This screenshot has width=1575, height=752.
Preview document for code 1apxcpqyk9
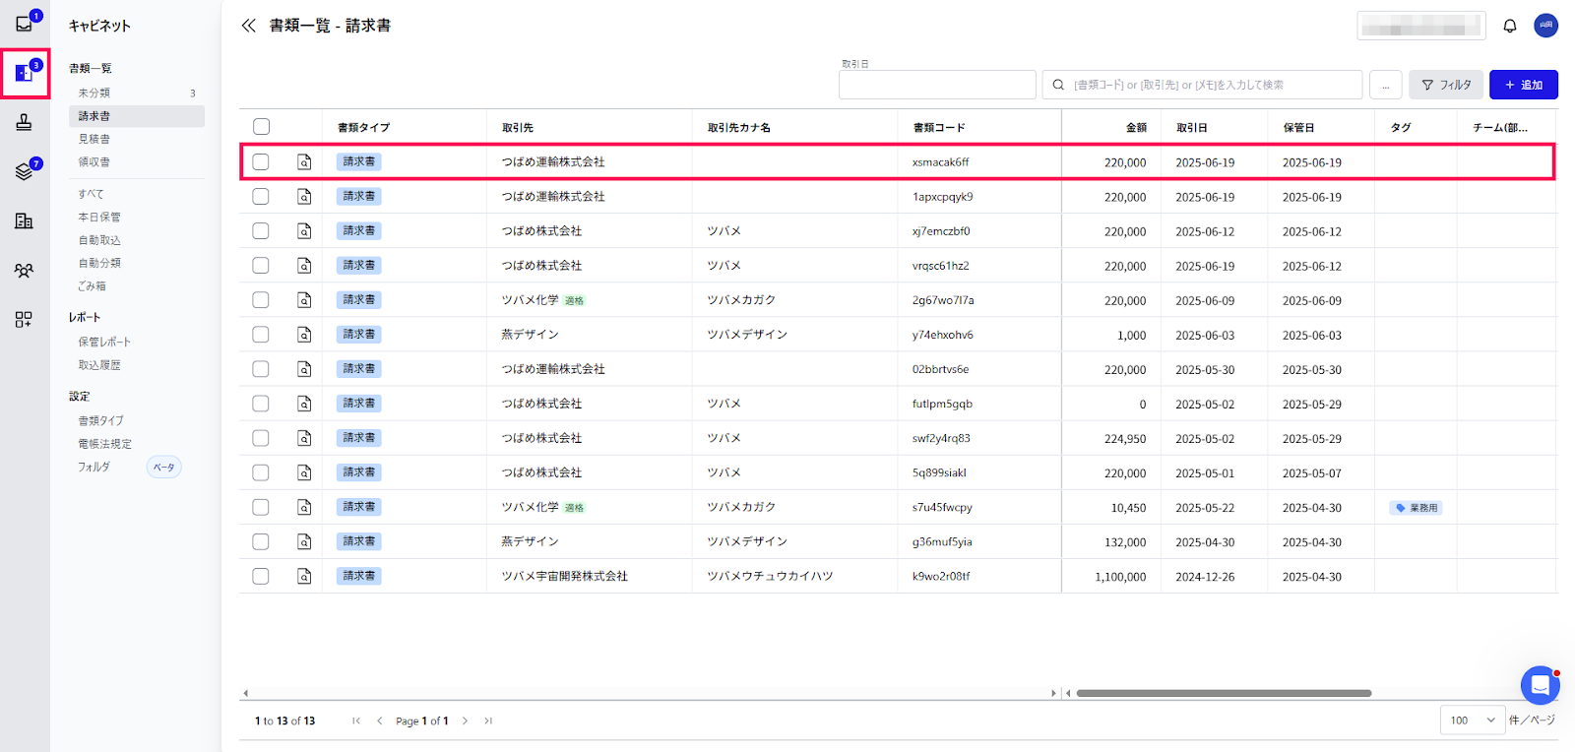coord(304,197)
